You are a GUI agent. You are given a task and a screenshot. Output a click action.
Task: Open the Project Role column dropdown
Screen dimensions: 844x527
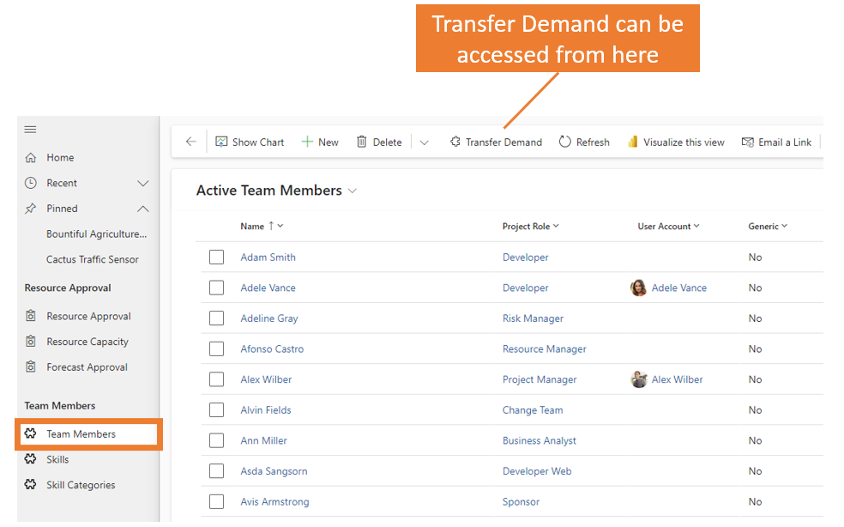pos(556,226)
